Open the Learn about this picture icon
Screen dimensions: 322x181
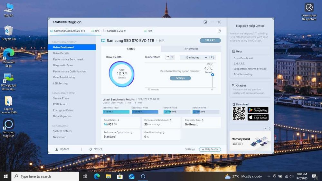[309, 12]
